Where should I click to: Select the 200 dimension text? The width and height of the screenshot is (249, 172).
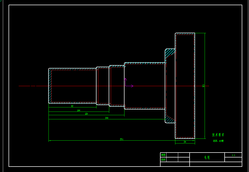(107, 118)
